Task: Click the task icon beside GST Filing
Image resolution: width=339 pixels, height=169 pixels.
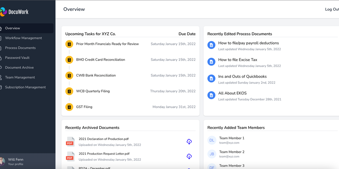Action: tap(69, 107)
